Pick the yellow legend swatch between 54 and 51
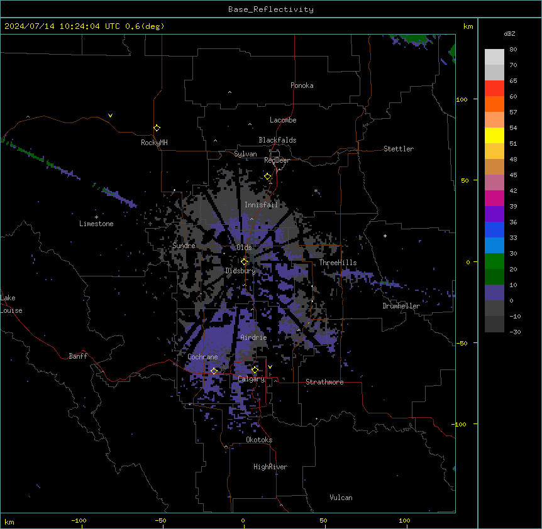Screen dimensions: 542x529 pos(494,135)
